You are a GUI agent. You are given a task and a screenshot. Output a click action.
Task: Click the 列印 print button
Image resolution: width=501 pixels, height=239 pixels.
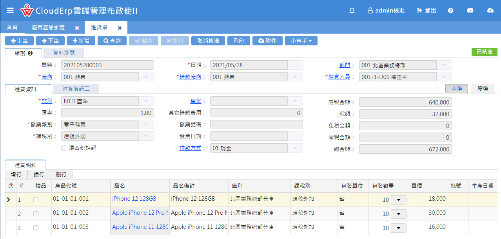click(x=239, y=41)
